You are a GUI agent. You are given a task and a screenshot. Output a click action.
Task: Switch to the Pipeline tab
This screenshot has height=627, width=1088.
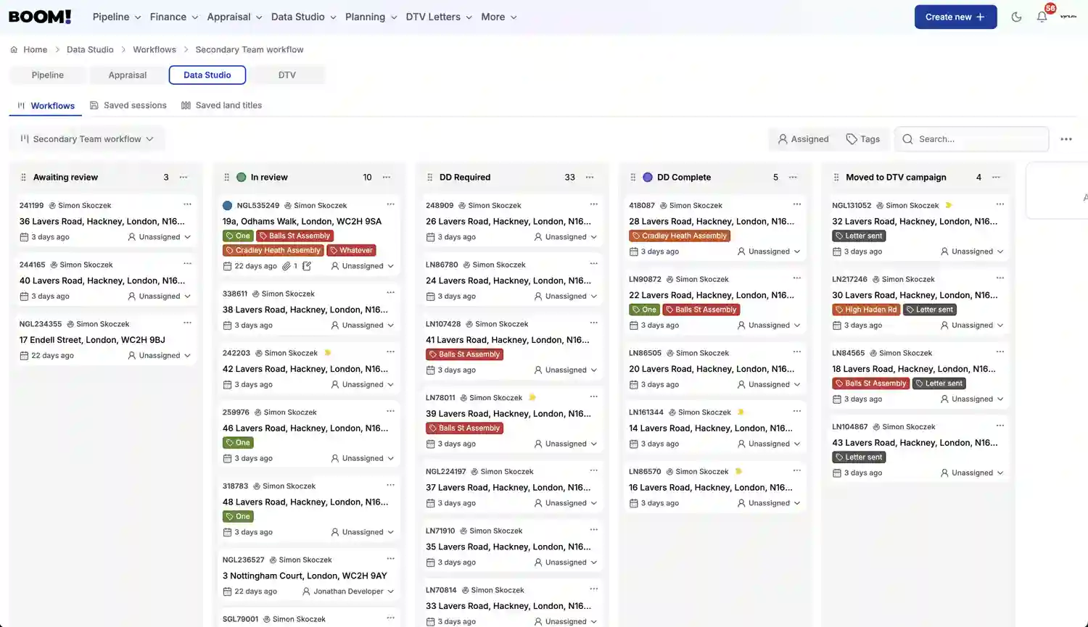click(x=48, y=75)
